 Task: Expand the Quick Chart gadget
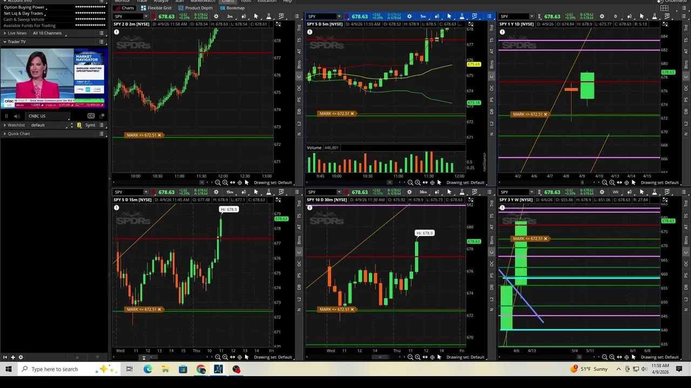tap(4, 134)
